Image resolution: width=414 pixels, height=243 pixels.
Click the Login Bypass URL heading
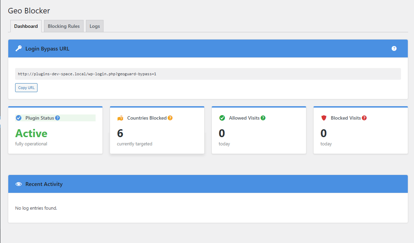click(47, 48)
